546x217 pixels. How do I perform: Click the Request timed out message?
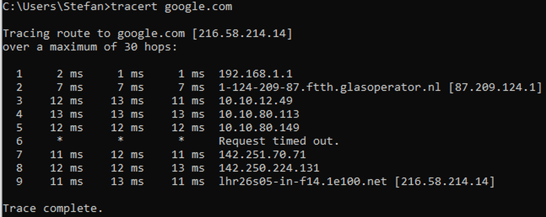point(279,141)
